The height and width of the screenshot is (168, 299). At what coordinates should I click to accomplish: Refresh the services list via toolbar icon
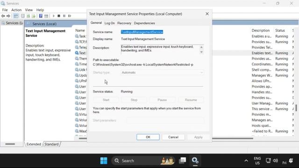(x=28, y=16)
